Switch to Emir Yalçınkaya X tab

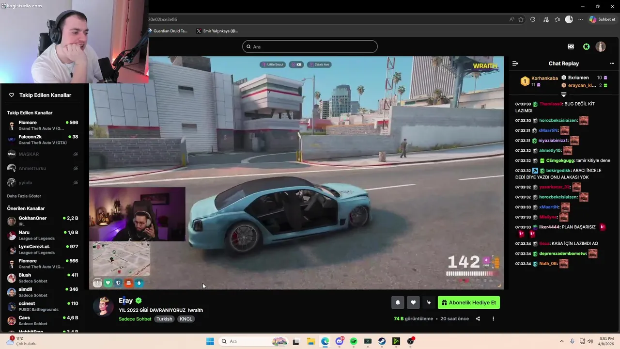[x=217, y=31]
